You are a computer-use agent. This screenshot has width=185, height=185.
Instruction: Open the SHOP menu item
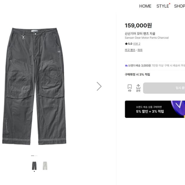pyautogui.click(x=179, y=6)
